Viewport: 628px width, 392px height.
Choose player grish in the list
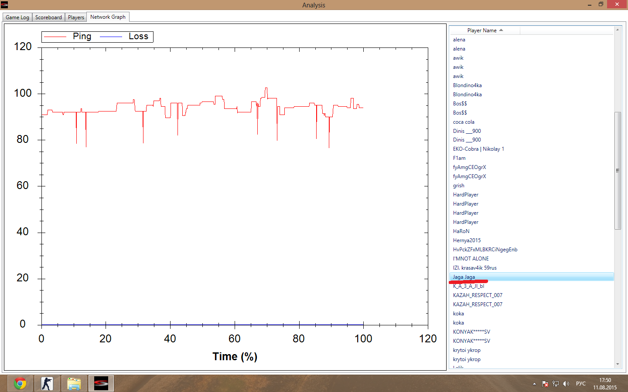tap(532, 186)
